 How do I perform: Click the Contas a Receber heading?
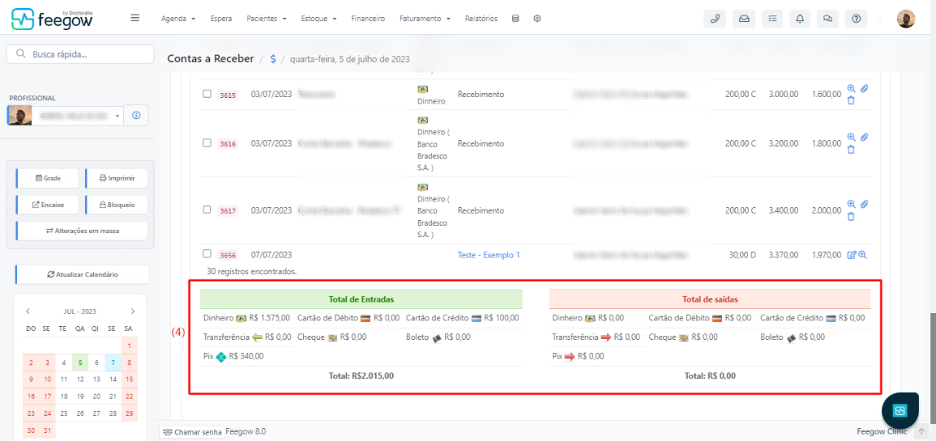pos(210,59)
